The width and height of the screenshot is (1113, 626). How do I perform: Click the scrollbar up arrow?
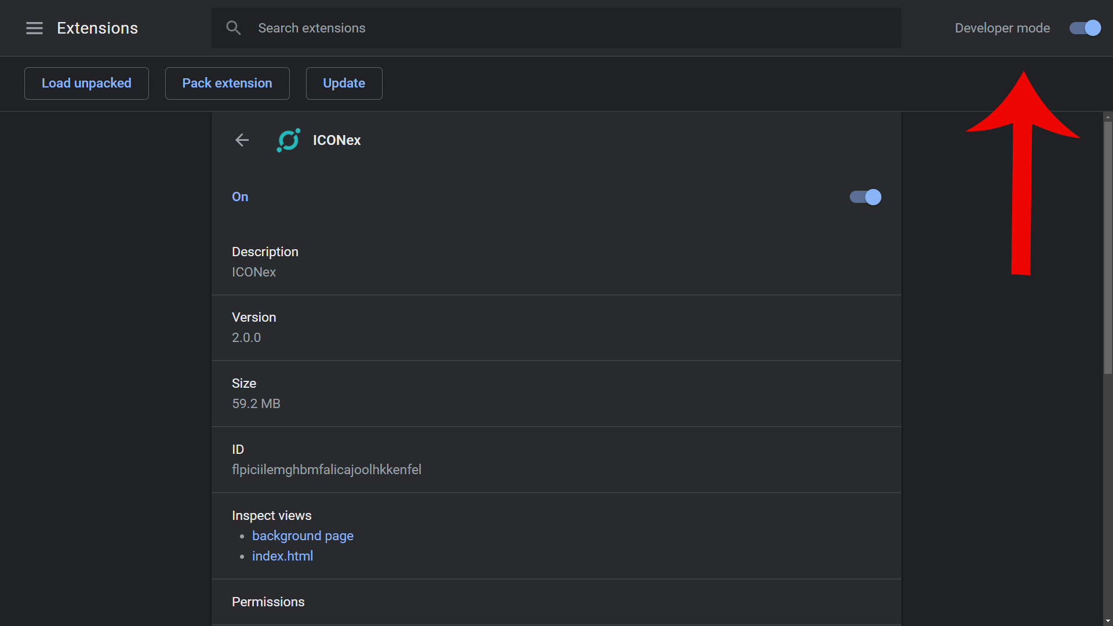coord(1108,117)
